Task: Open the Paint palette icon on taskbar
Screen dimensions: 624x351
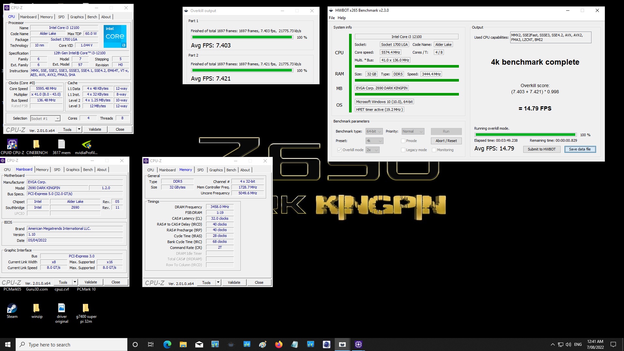Action: point(263,344)
